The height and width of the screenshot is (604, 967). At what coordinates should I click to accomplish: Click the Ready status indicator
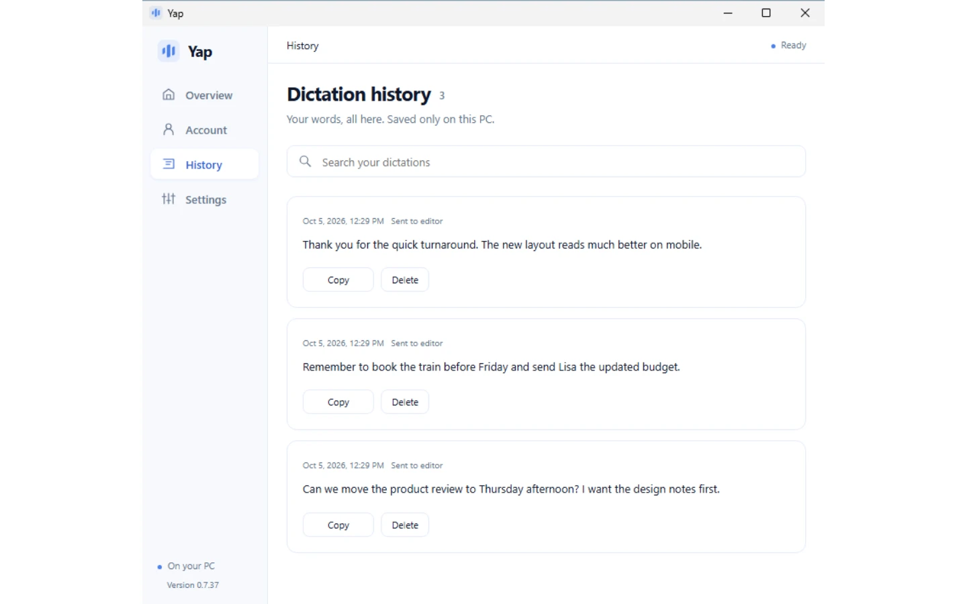coord(788,46)
